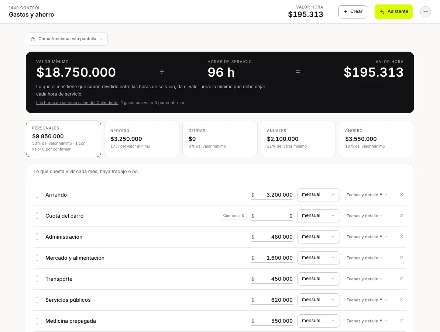This screenshot has height=332, width=440.
Task: Move Servicios públicos up
Action: point(37,297)
